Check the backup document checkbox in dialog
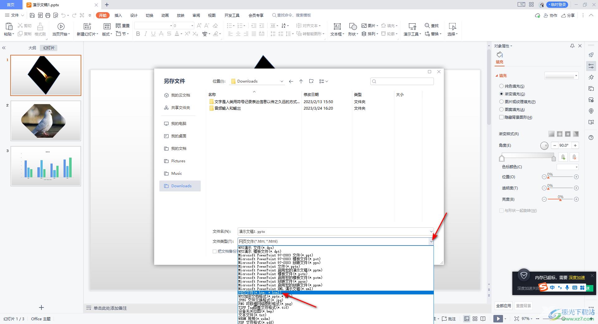This screenshot has width=598, height=324. tap(215, 251)
